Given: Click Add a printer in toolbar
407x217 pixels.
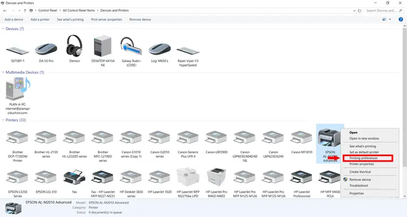Looking at the screenshot, I should pos(40,19).
